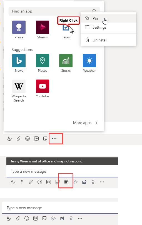Click the Attach paperclip below the app flyout
The height and width of the screenshot is (225, 142).
(x=19, y=139)
